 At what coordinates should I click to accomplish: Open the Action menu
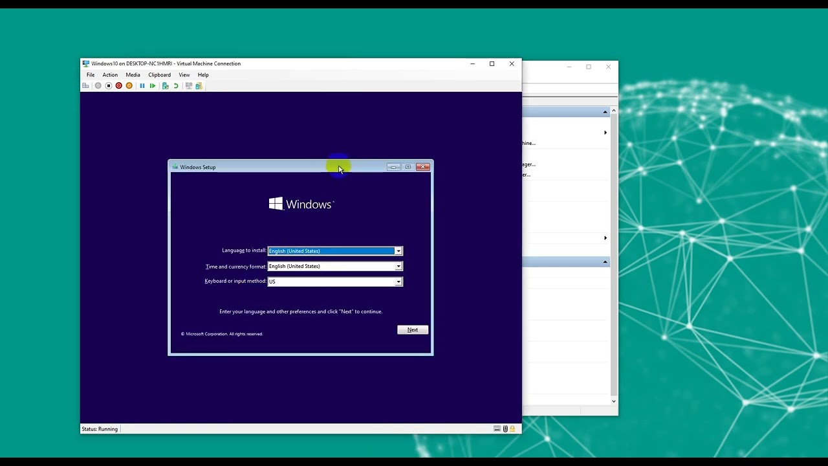click(x=110, y=75)
